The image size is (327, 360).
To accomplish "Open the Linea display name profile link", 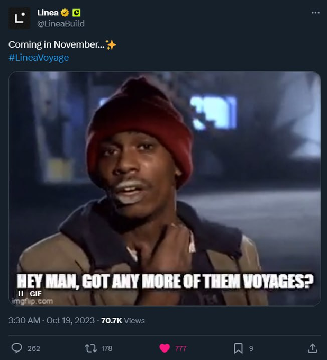I will (x=48, y=13).
